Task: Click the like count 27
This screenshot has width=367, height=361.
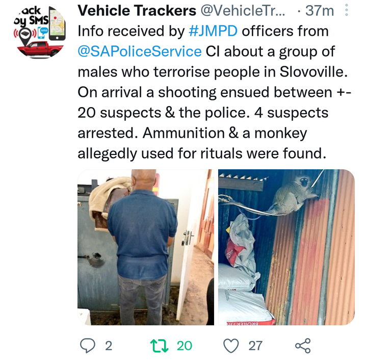Action: (255, 346)
